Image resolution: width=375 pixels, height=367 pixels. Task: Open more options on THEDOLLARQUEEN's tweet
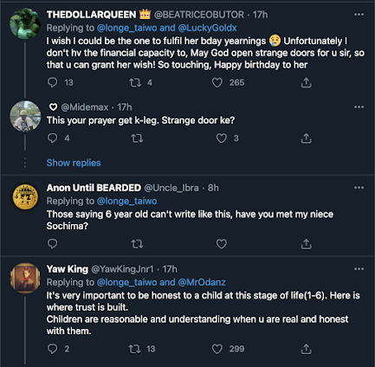(359, 15)
